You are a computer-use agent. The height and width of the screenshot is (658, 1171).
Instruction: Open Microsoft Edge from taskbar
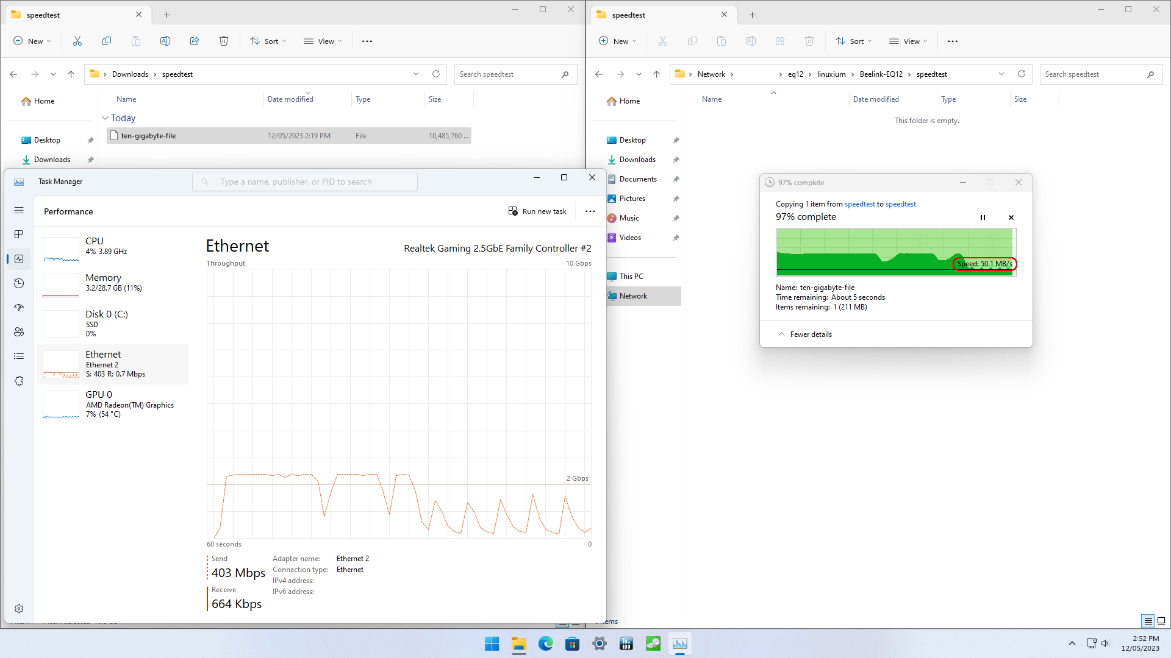pyautogui.click(x=545, y=643)
